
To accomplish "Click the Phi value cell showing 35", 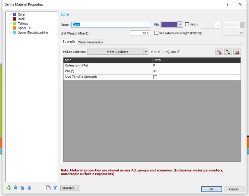I will click(196, 71).
